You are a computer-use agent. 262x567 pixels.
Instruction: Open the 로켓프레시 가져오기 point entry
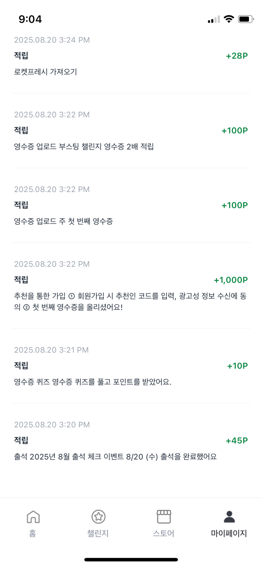tap(45, 72)
